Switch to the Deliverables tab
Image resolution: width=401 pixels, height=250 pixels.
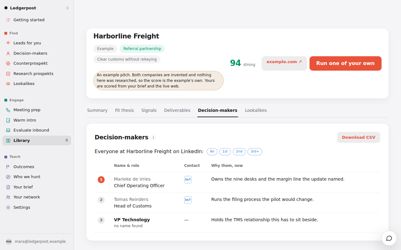click(x=177, y=110)
